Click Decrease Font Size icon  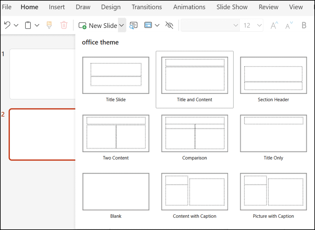pos(289,25)
